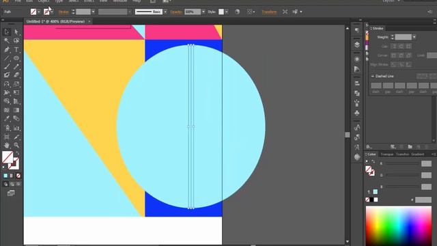Select the Line Segment tool
This screenshot has width=437, height=246.
pyautogui.click(x=7, y=58)
